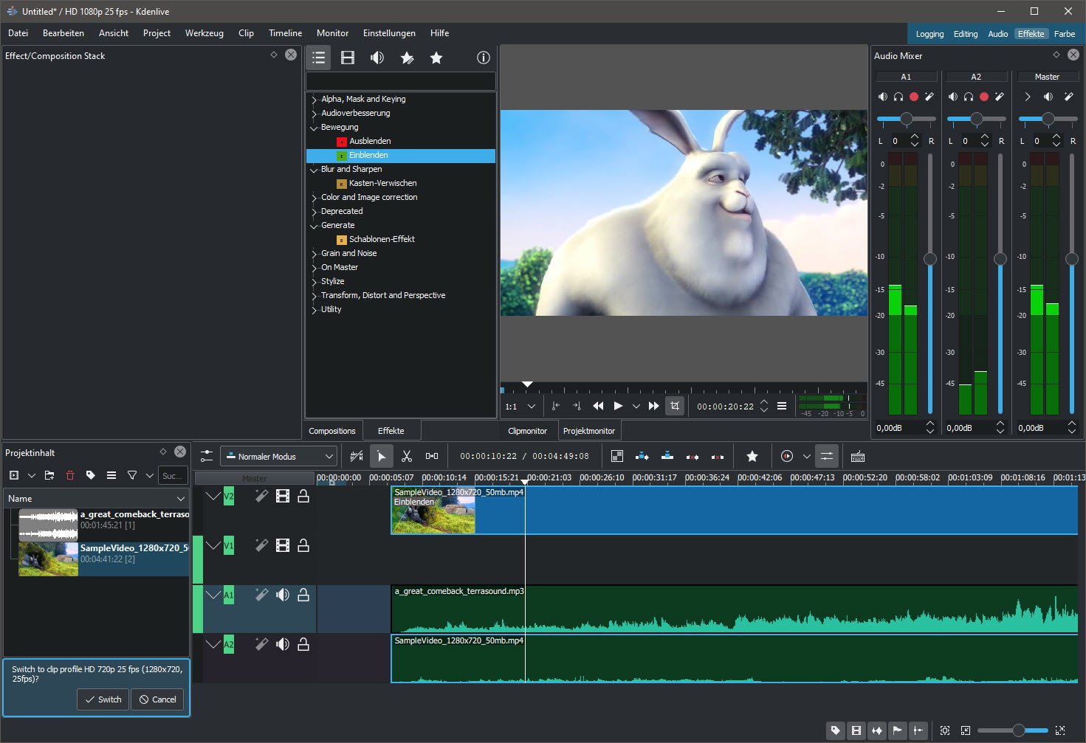
Task: Select the spacer tool in timeline toolbar
Action: (432, 457)
